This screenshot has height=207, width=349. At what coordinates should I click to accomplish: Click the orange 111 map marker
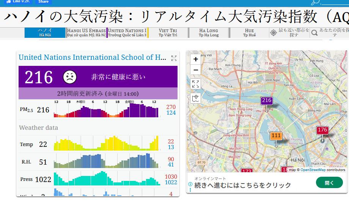(276, 136)
